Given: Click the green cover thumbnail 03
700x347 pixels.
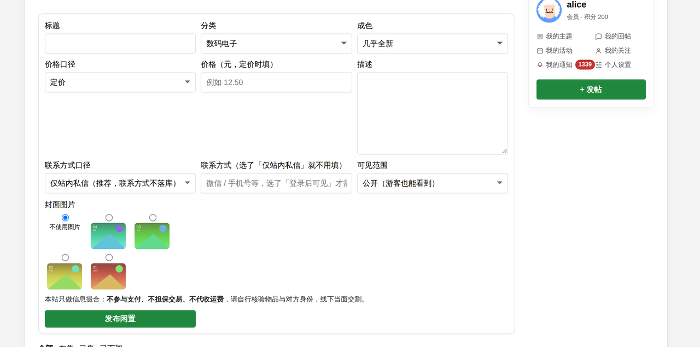Looking at the screenshot, I should (152, 236).
